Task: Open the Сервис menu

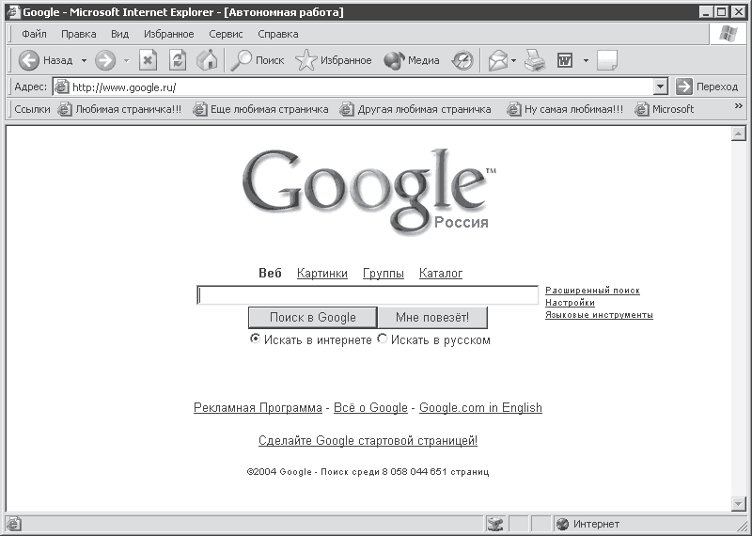Action: point(226,34)
